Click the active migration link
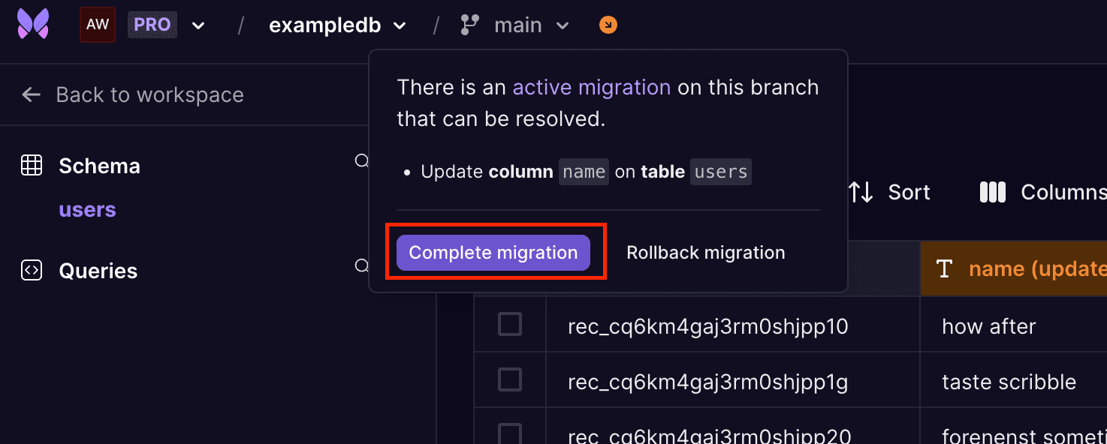The width and height of the screenshot is (1107, 444). point(591,87)
